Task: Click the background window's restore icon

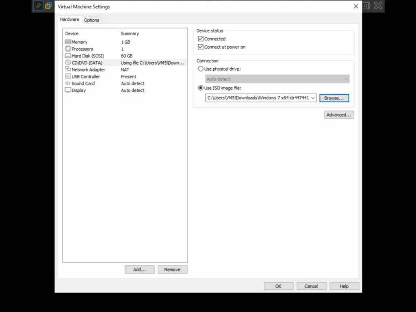Action: (x=366, y=6)
